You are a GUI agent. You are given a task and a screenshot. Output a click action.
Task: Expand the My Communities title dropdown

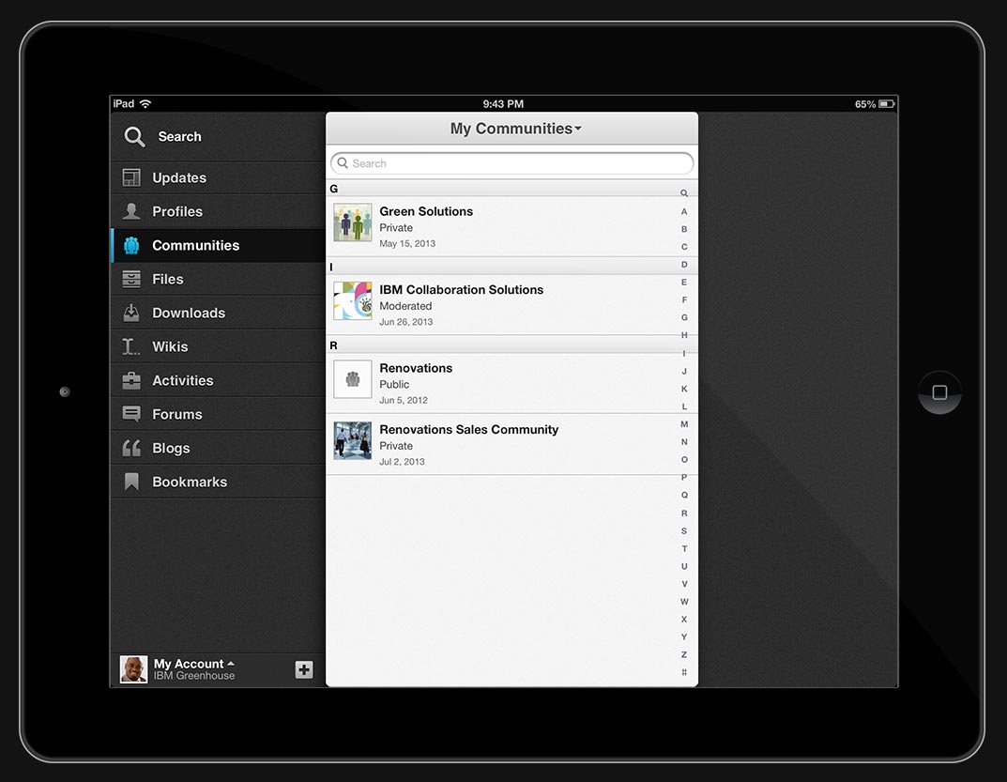[x=515, y=129]
